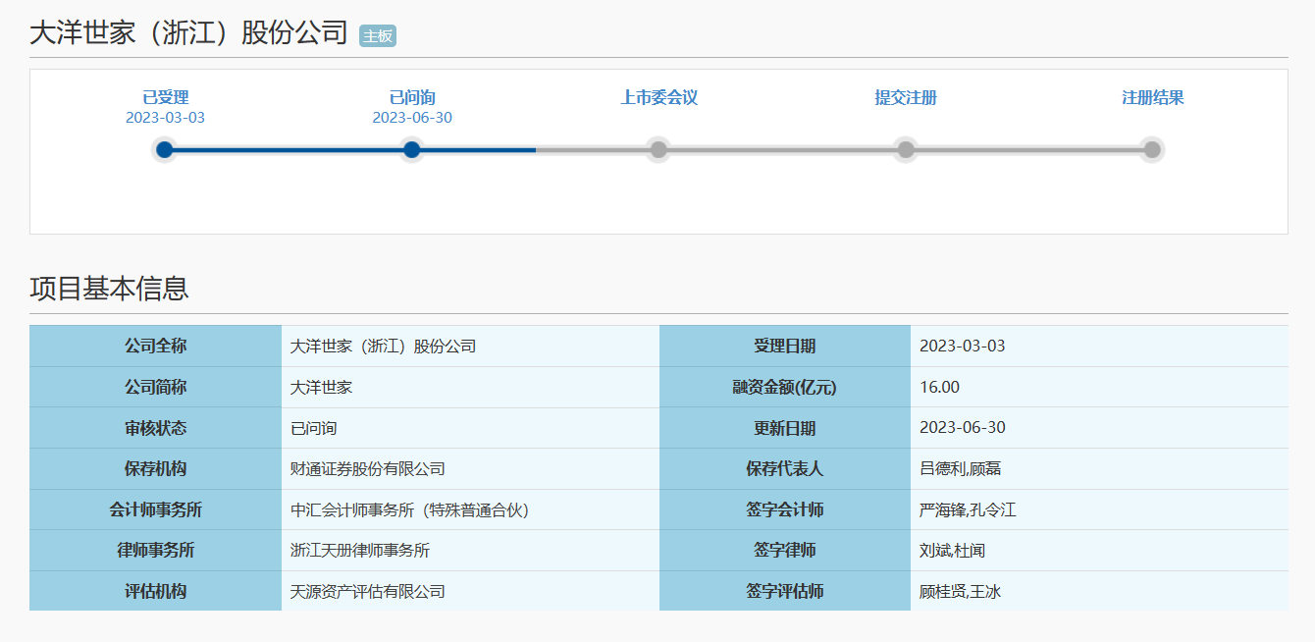Select the 已问询 stage label
The width and height of the screenshot is (1315, 642).
coord(412,97)
